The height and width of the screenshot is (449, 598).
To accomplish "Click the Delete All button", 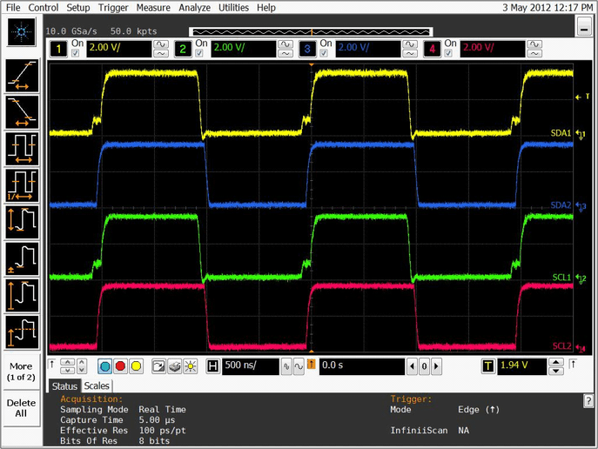I will click(x=22, y=408).
